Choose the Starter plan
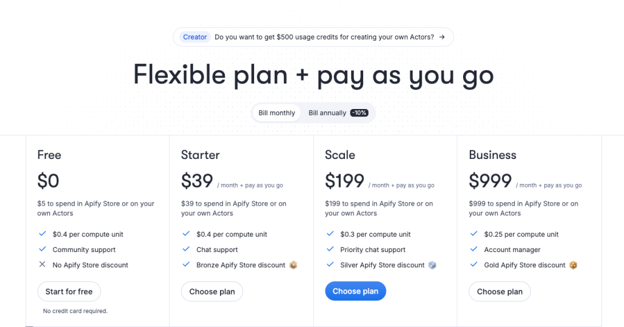 point(212,292)
